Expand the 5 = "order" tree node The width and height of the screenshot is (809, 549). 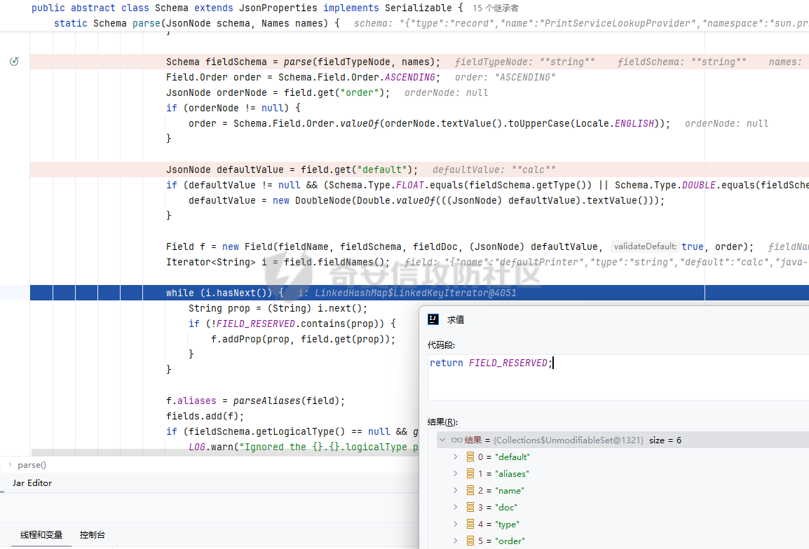click(x=456, y=541)
